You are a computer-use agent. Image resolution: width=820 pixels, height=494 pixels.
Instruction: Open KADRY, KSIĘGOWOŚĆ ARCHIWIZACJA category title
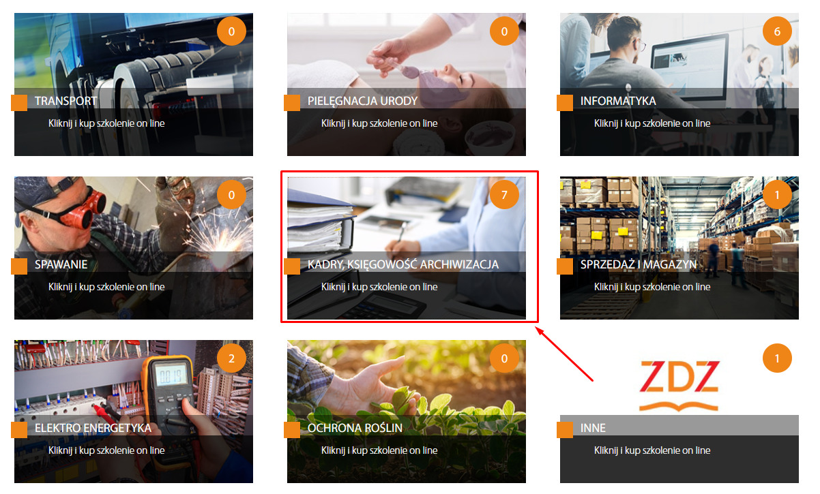click(403, 264)
